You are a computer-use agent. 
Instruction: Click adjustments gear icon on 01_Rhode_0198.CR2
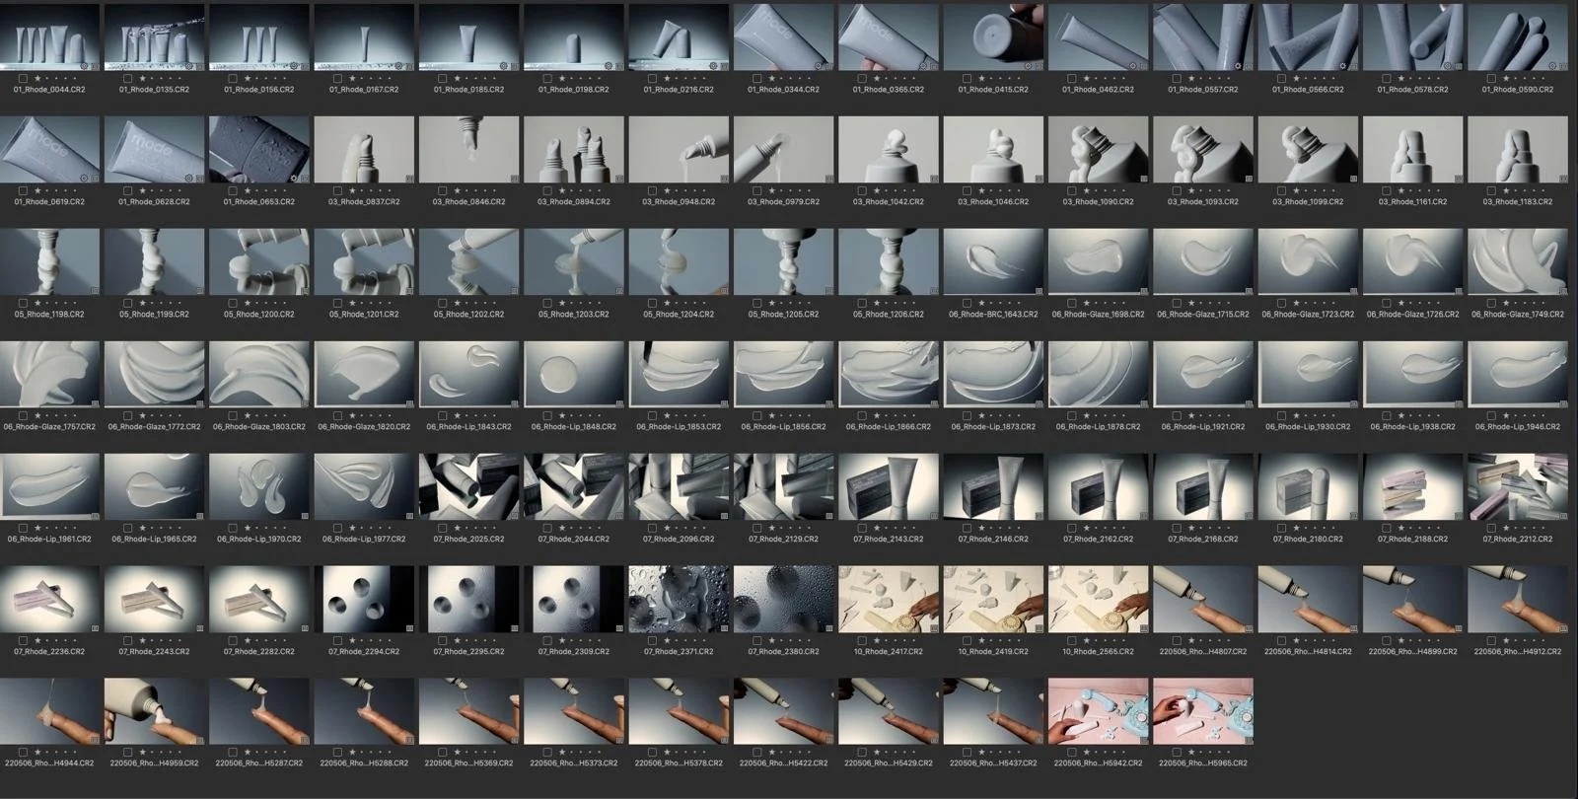click(x=608, y=66)
